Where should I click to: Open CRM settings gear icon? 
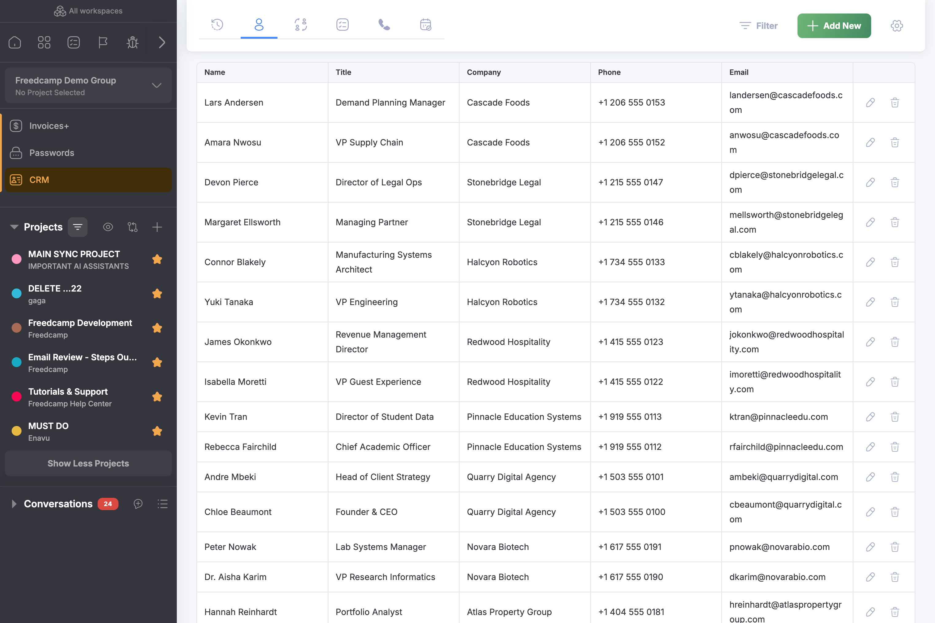tap(897, 26)
